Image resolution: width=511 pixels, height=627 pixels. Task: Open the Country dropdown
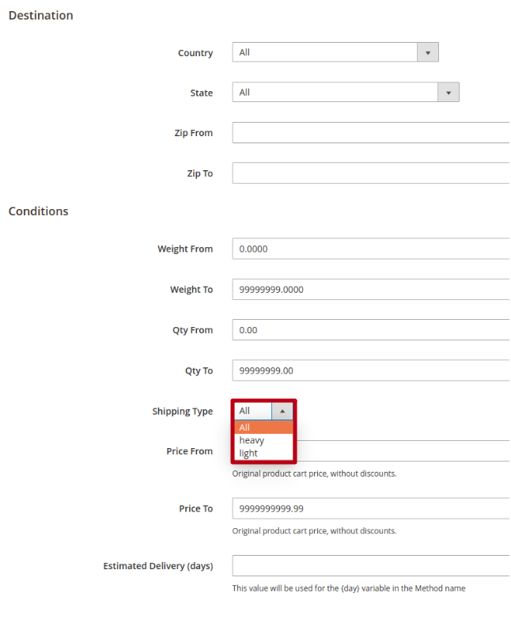coord(325,52)
